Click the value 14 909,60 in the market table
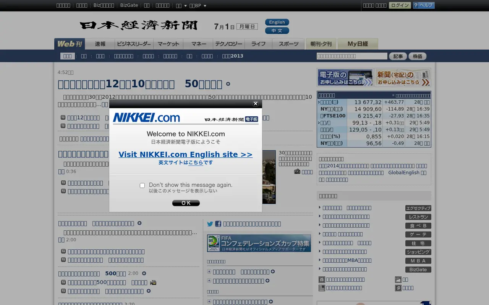489x305 pixels. pyautogui.click(x=368, y=109)
